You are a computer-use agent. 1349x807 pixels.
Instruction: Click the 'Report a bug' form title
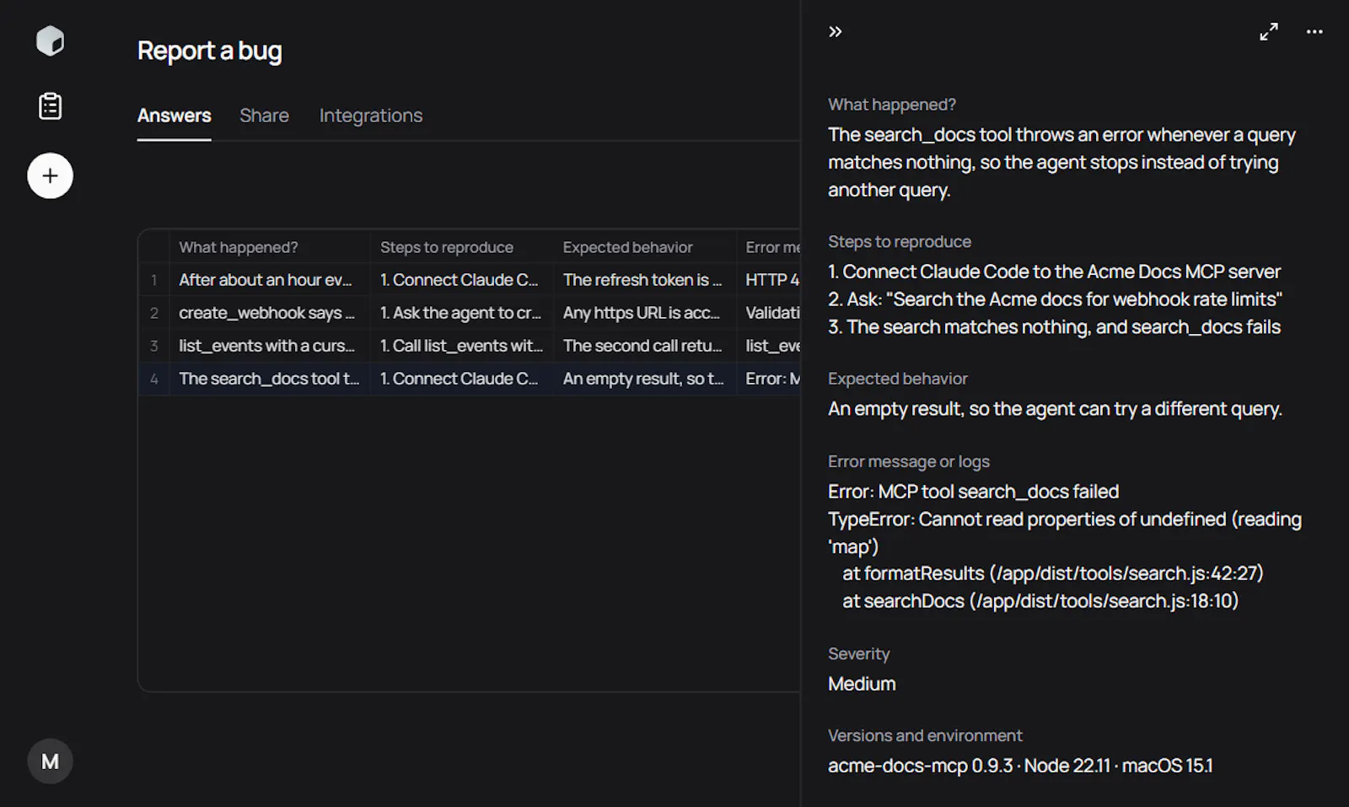pyautogui.click(x=209, y=51)
